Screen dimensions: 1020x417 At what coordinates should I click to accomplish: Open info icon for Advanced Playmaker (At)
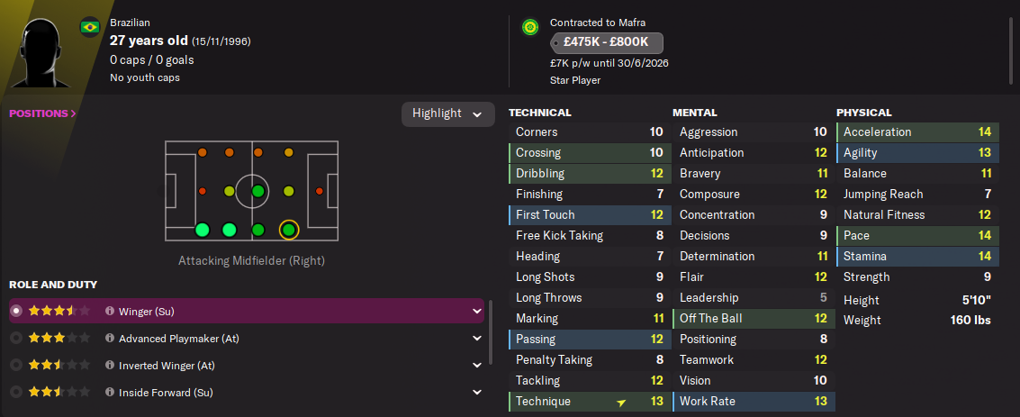110,339
